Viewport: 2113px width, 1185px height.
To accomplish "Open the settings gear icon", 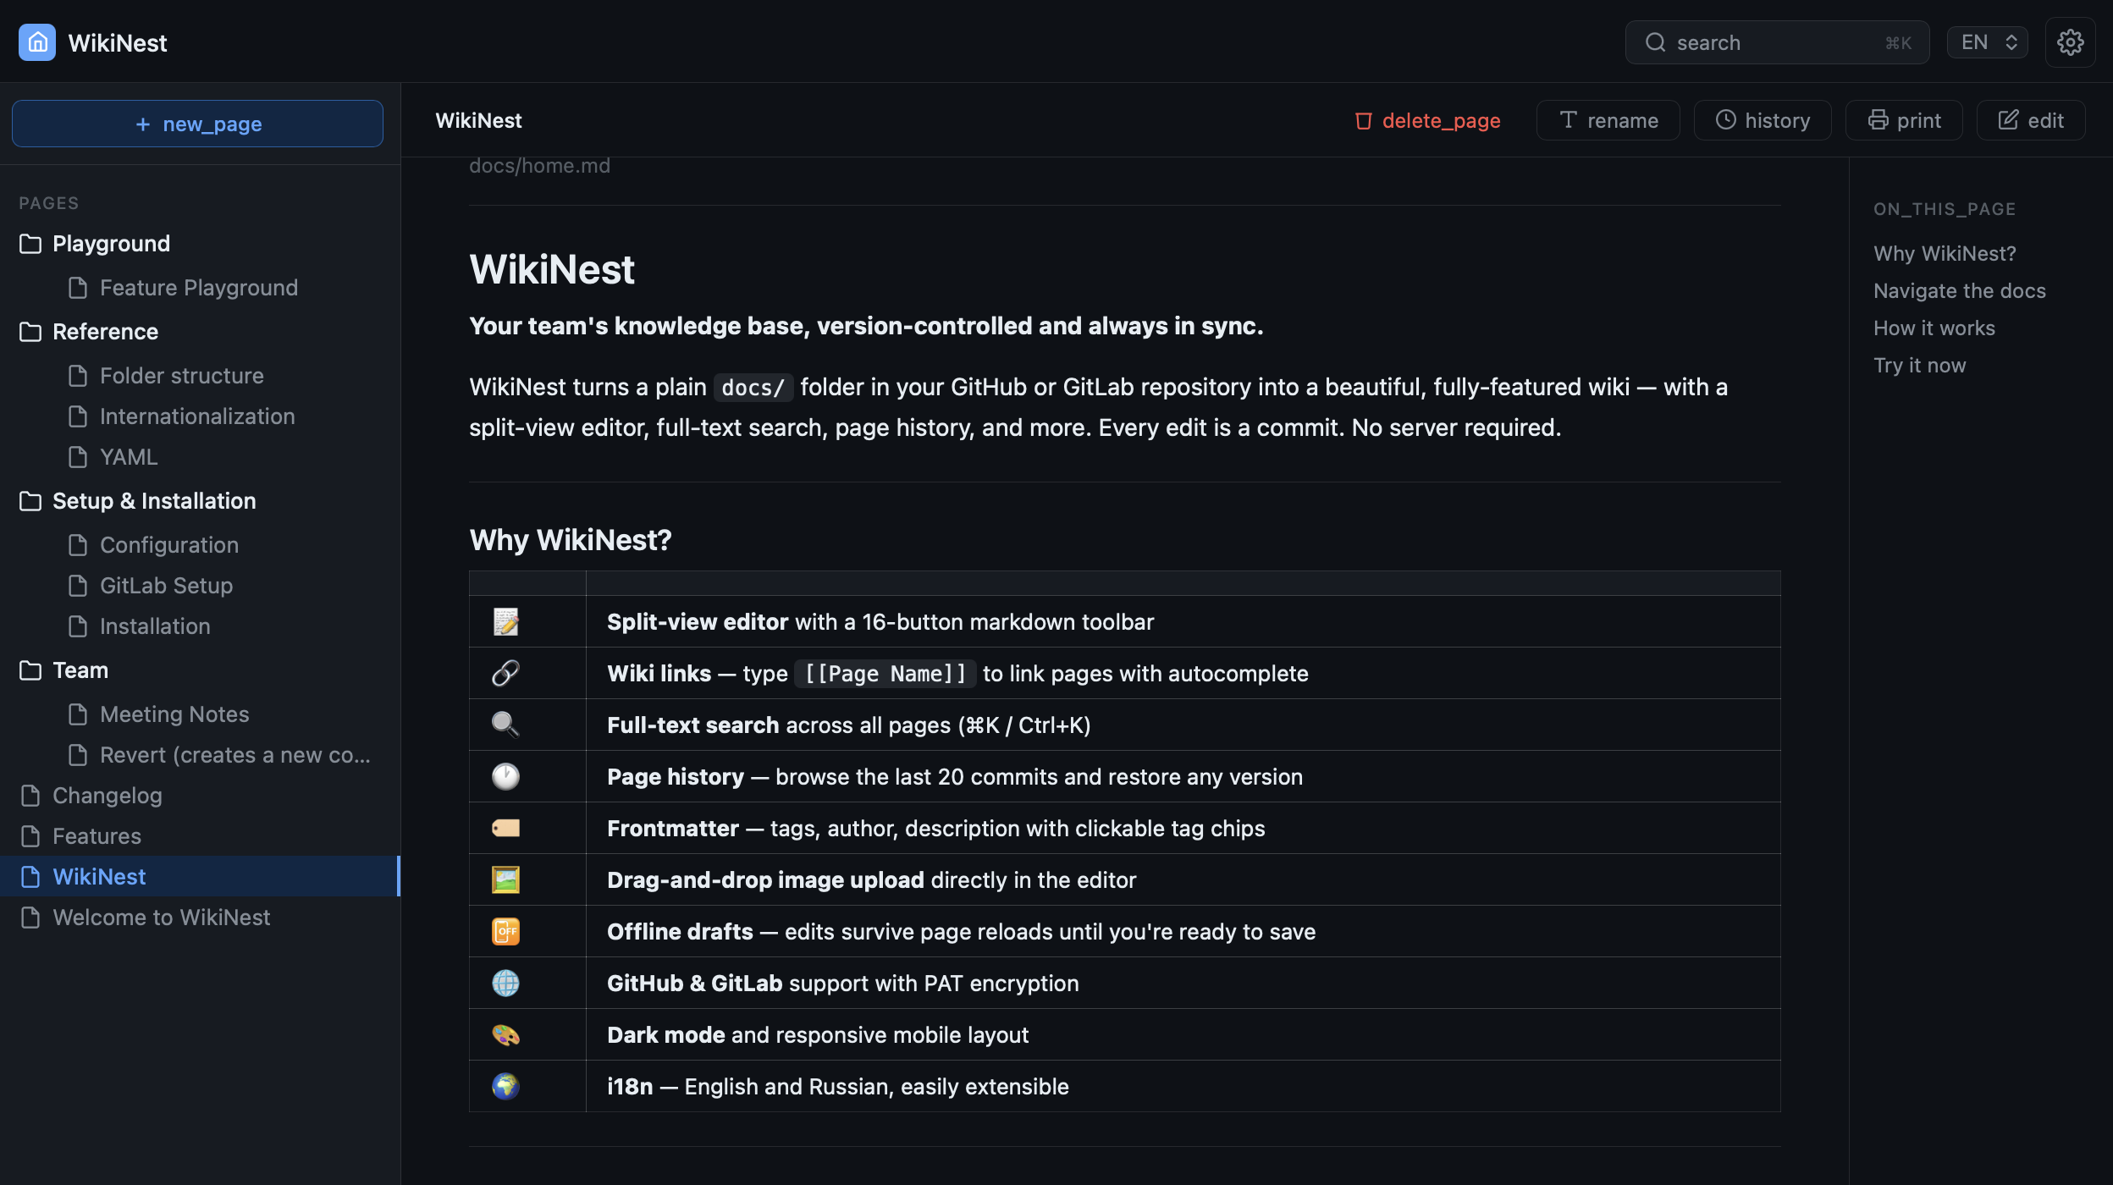I will [x=2070, y=42].
